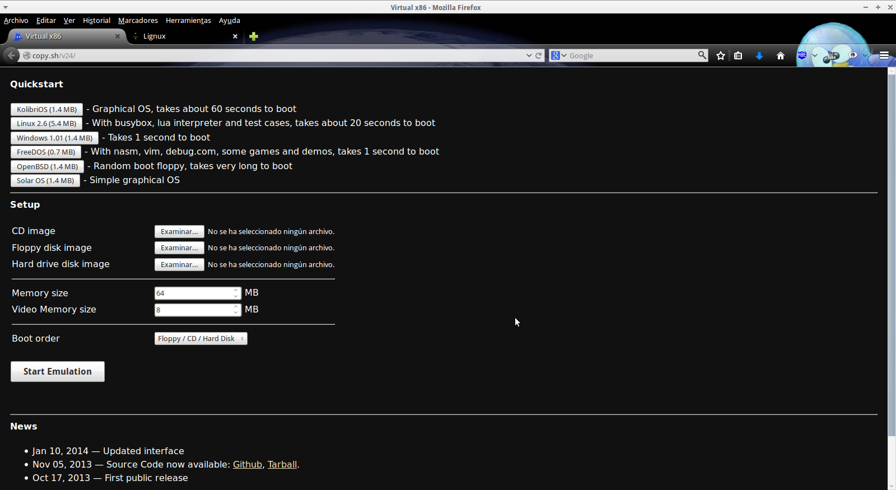This screenshot has width=896, height=490.
Task: Go back with the navigation arrow
Action: (11, 55)
